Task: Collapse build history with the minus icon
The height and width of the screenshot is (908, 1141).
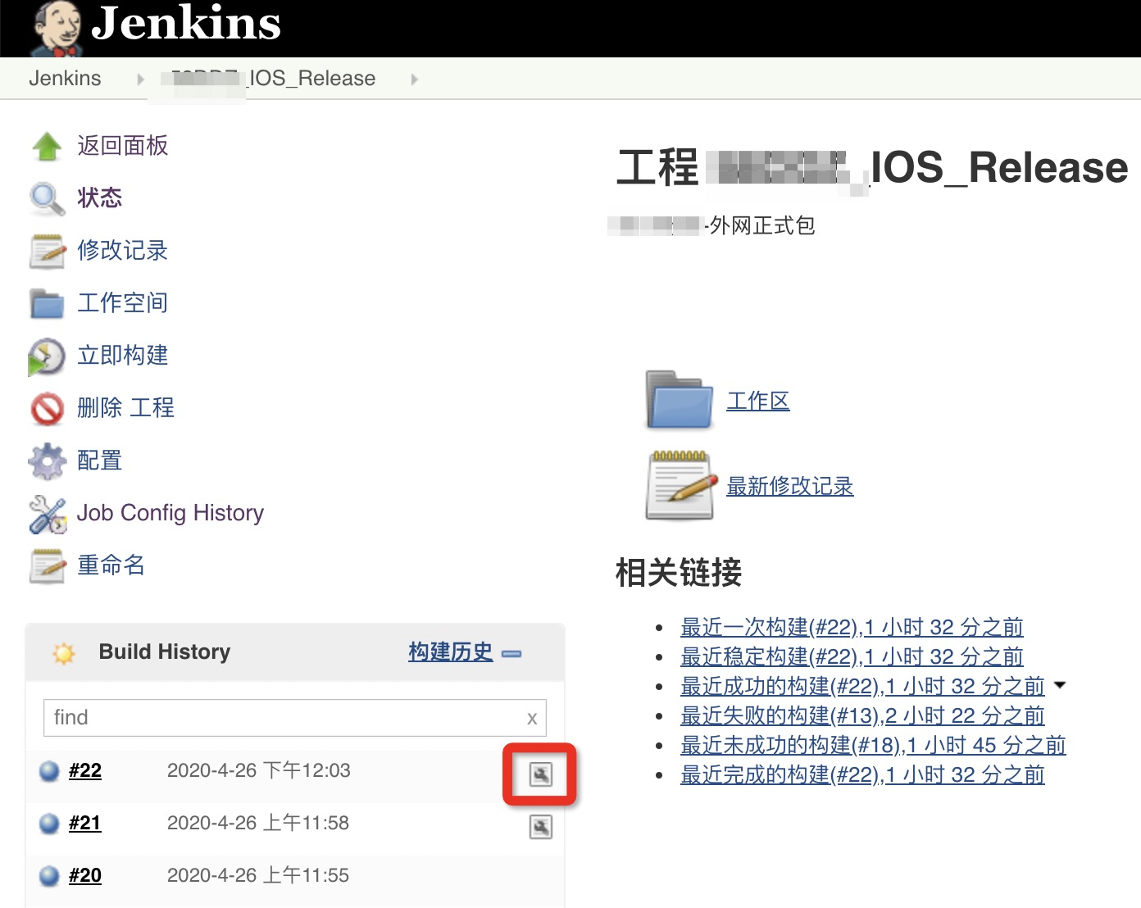Action: [511, 653]
